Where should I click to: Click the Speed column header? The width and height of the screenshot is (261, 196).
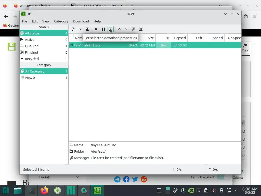(x=214, y=38)
